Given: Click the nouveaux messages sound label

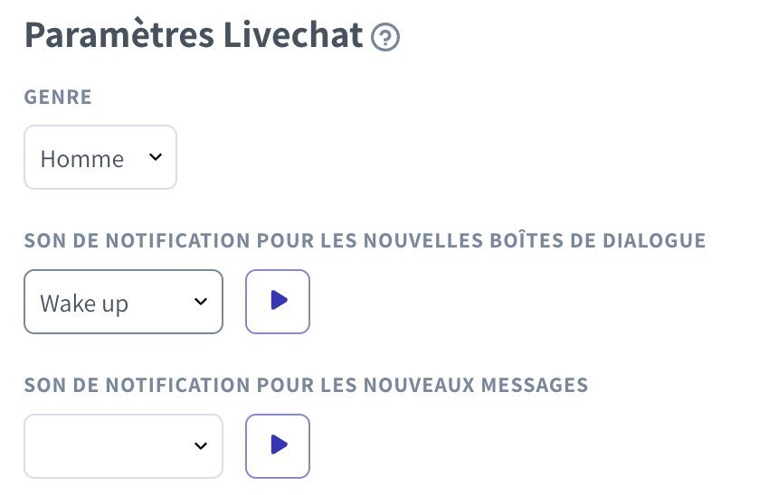Looking at the screenshot, I should 306,386.
